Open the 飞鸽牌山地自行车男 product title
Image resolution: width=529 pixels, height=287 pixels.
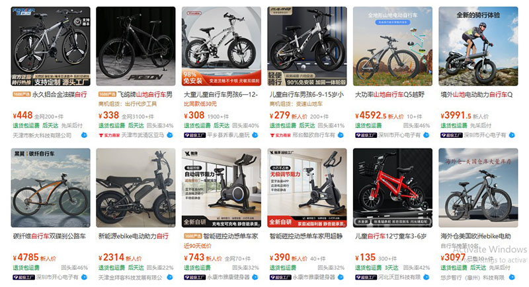[x=145, y=94]
